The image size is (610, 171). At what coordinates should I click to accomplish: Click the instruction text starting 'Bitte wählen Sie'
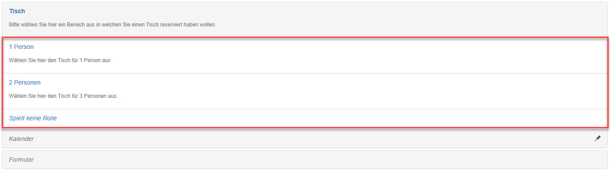(x=112, y=25)
